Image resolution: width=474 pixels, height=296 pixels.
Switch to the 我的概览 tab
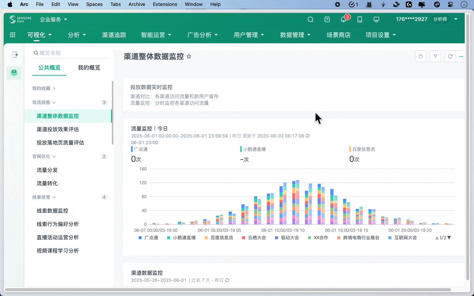tap(89, 68)
